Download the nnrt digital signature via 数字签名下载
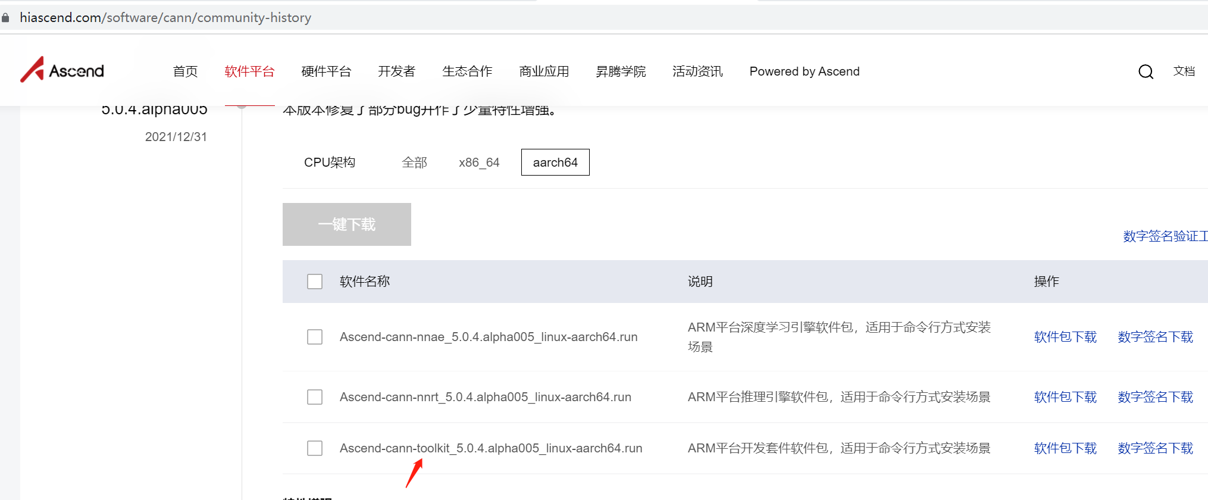The image size is (1208, 500). [1155, 397]
